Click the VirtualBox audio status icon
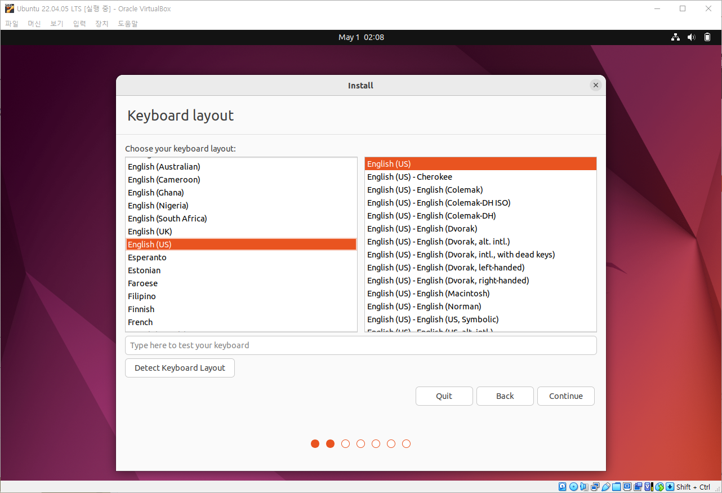Viewport: 722px width, 493px height. 584,487
